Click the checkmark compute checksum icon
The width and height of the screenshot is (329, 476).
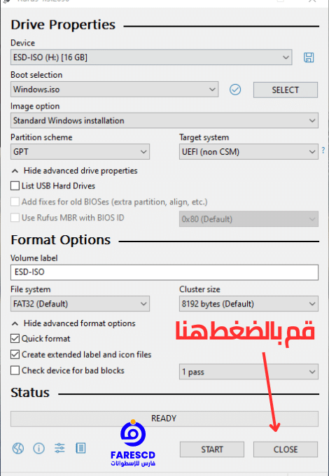[235, 90]
